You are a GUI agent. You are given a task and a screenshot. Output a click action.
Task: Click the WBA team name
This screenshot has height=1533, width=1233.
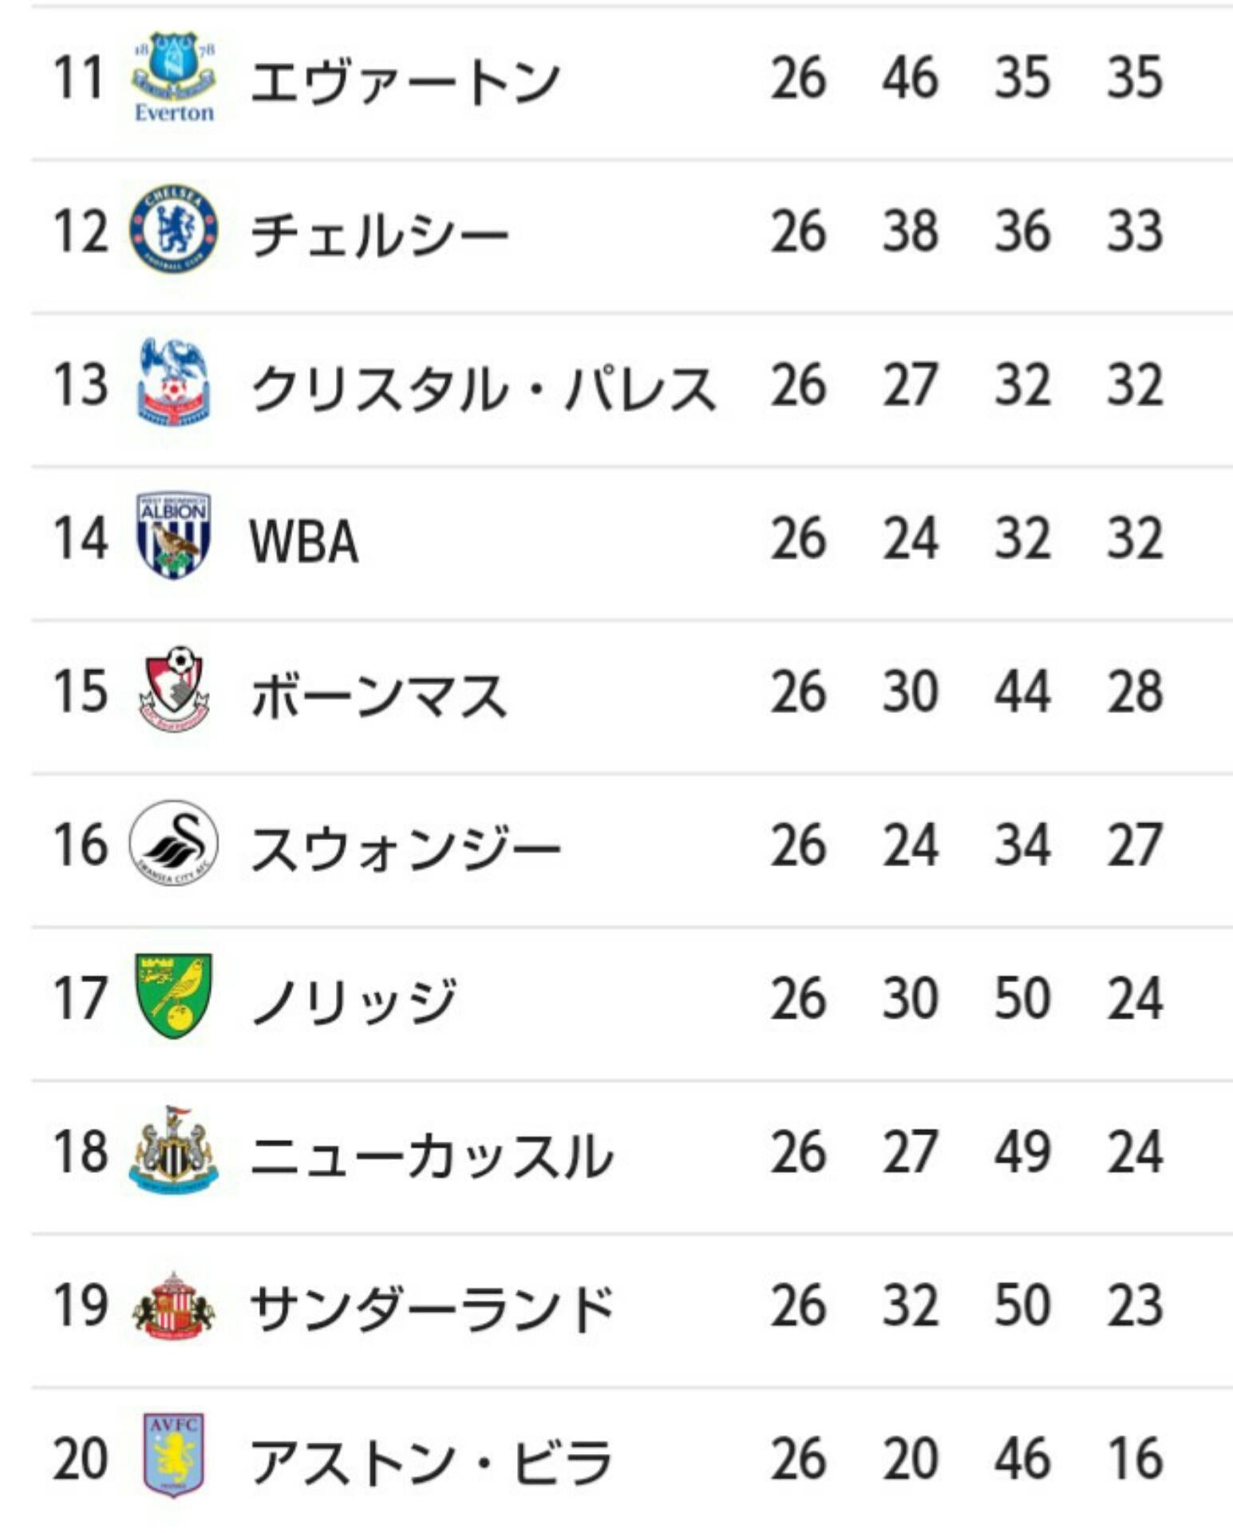[x=304, y=541]
